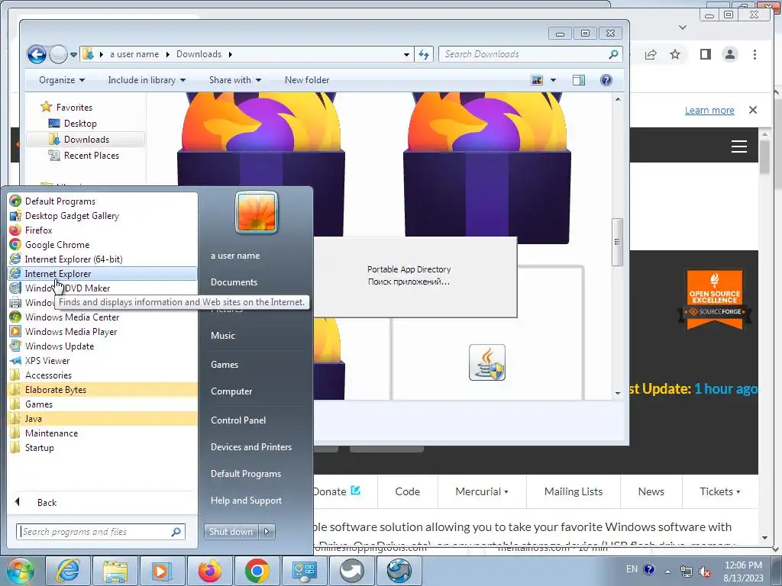Image resolution: width=782 pixels, height=586 pixels.
Task: Open Control Panel from the Start menu
Action: click(x=238, y=420)
